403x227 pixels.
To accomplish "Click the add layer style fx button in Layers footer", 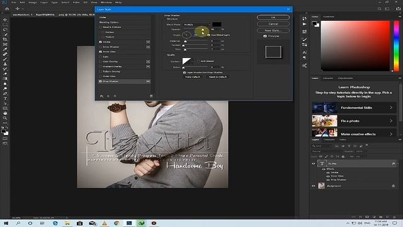I will click(x=360, y=217).
